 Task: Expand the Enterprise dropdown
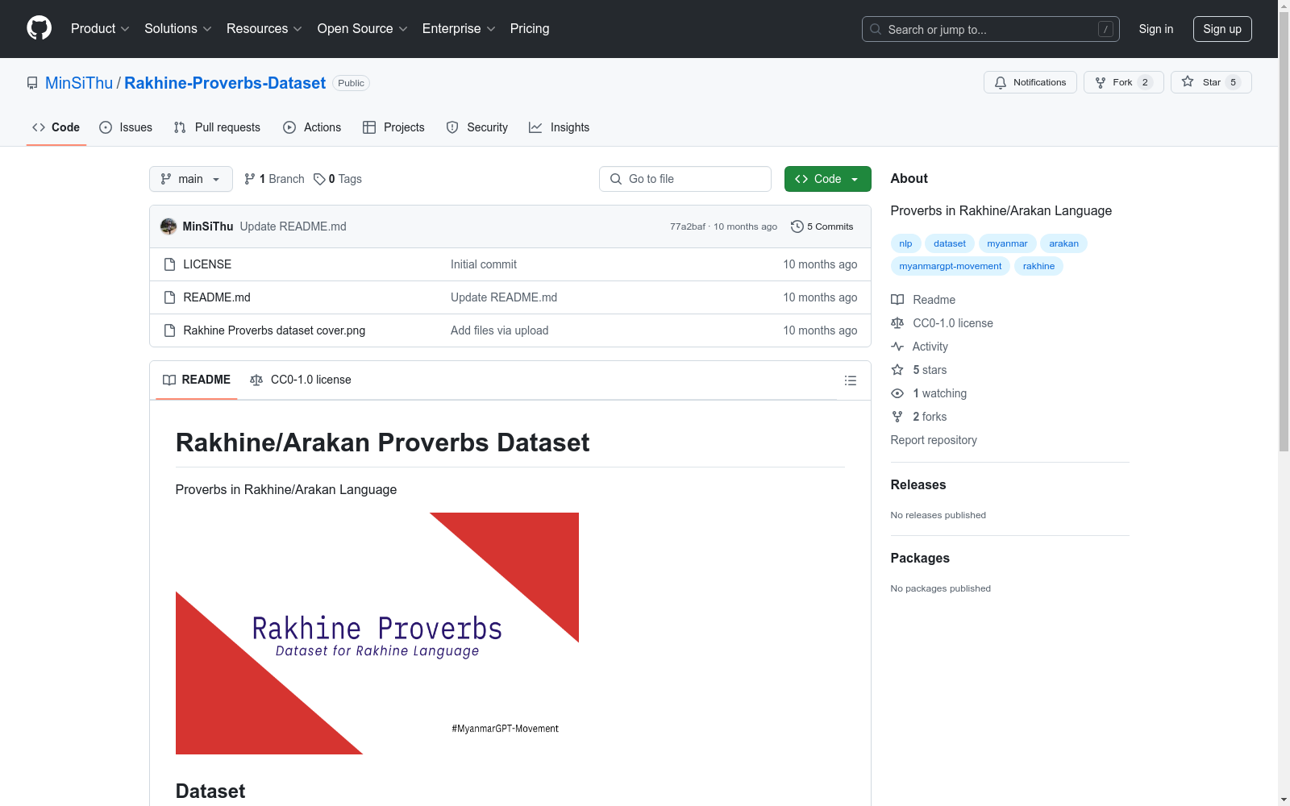tap(459, 28)
